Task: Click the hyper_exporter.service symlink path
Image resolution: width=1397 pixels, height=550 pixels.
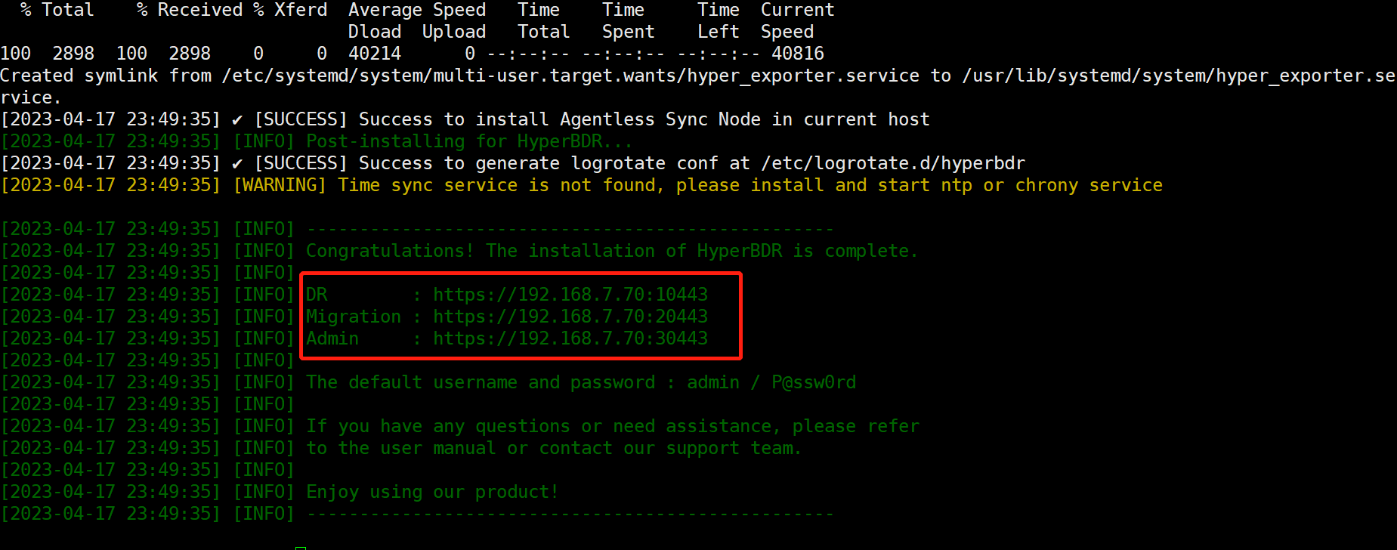Action: (570, 76)
